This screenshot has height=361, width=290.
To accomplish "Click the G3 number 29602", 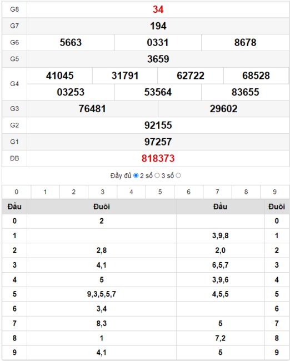I will [x=223, y=109].
